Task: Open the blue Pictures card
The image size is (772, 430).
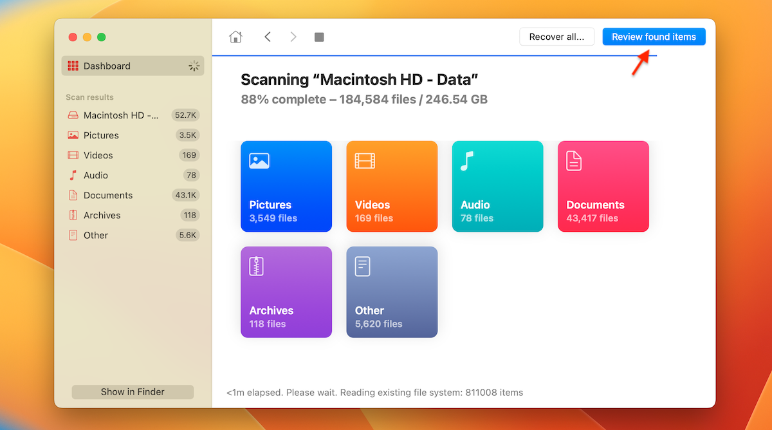Action: tap(286, 187)
